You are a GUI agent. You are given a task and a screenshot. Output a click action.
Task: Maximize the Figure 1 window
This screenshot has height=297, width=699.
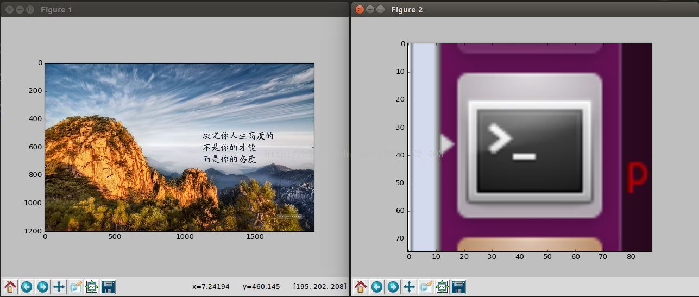[x=30, y=10]
